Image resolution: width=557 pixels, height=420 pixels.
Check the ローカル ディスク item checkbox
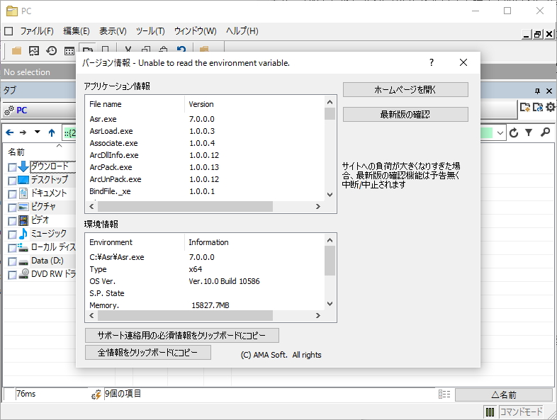[x=12, y=248]
